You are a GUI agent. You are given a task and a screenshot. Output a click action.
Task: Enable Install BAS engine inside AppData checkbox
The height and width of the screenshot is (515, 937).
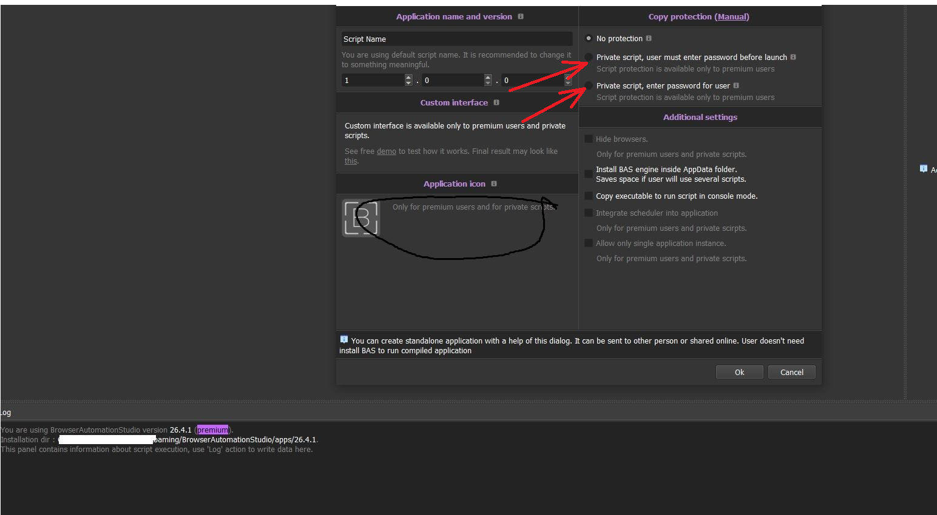[588, 174]
